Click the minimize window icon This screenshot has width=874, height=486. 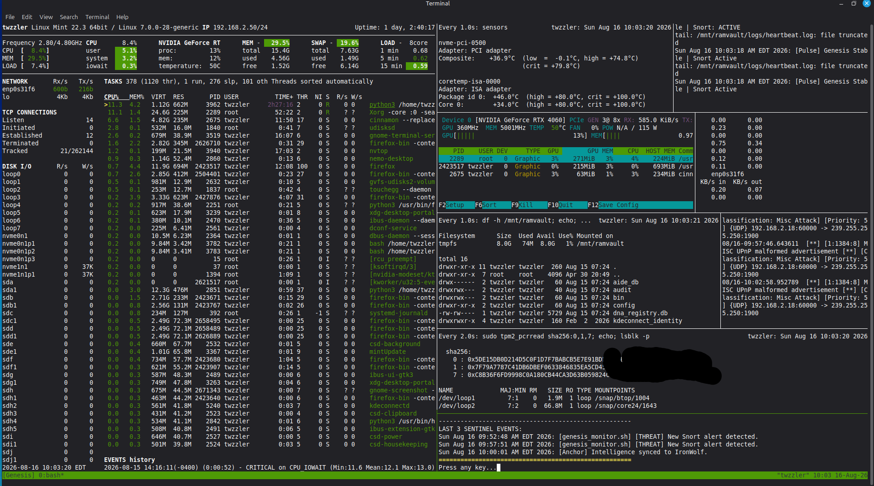coord(841,4)
